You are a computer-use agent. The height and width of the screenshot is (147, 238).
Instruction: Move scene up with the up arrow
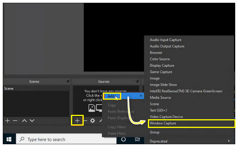[x=24, y=121]
